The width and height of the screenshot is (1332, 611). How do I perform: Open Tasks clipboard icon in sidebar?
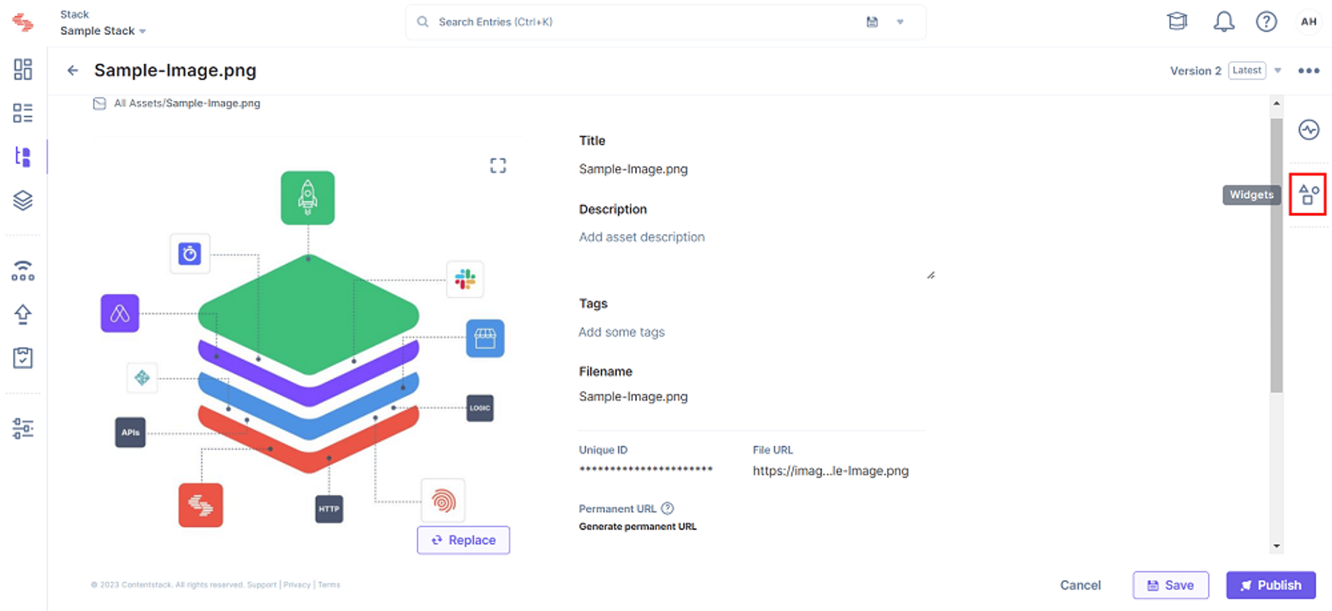(23, 358)
